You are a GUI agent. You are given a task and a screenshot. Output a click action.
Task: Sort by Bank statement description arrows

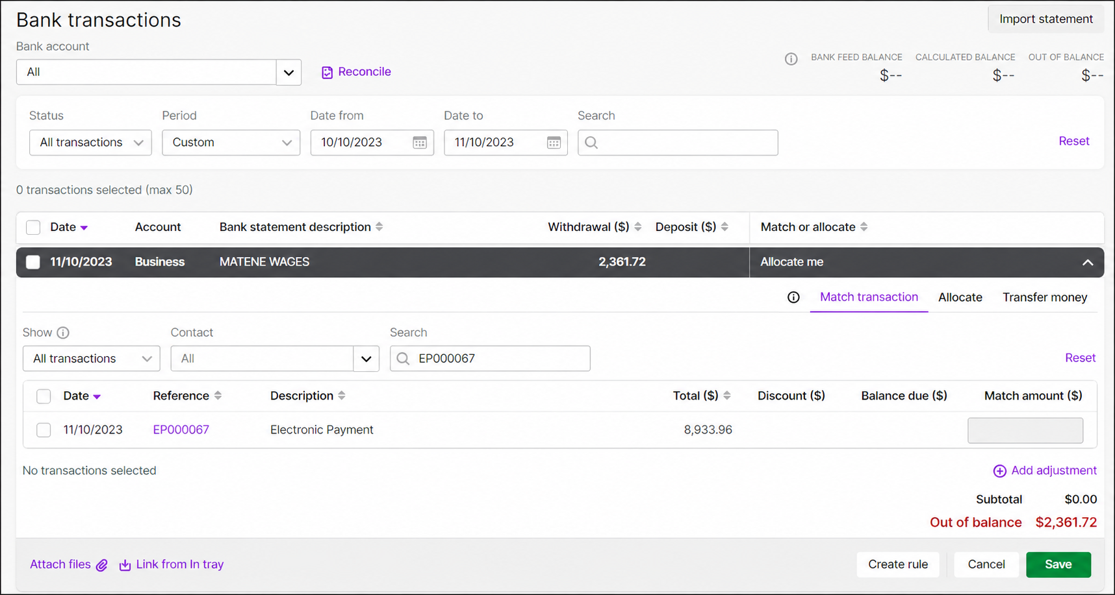(379, 227)
